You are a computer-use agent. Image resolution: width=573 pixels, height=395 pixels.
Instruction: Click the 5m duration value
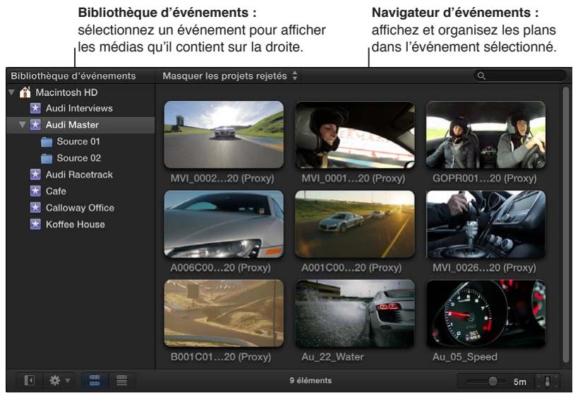519,382
